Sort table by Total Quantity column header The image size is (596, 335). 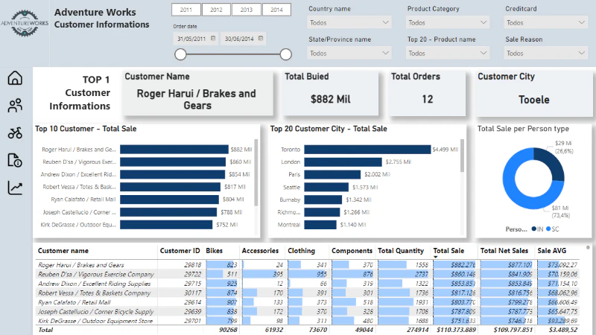pyautogui.click(x=401, y=251)
